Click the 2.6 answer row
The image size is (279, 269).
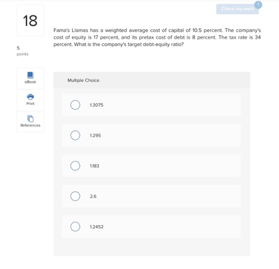point(151,196)
